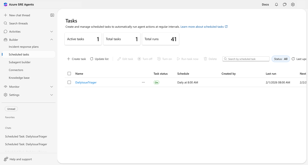308x165 pixels.
Task: Click the Update list refresh icon
Action: pyautogui.click(x=92, y=59)
